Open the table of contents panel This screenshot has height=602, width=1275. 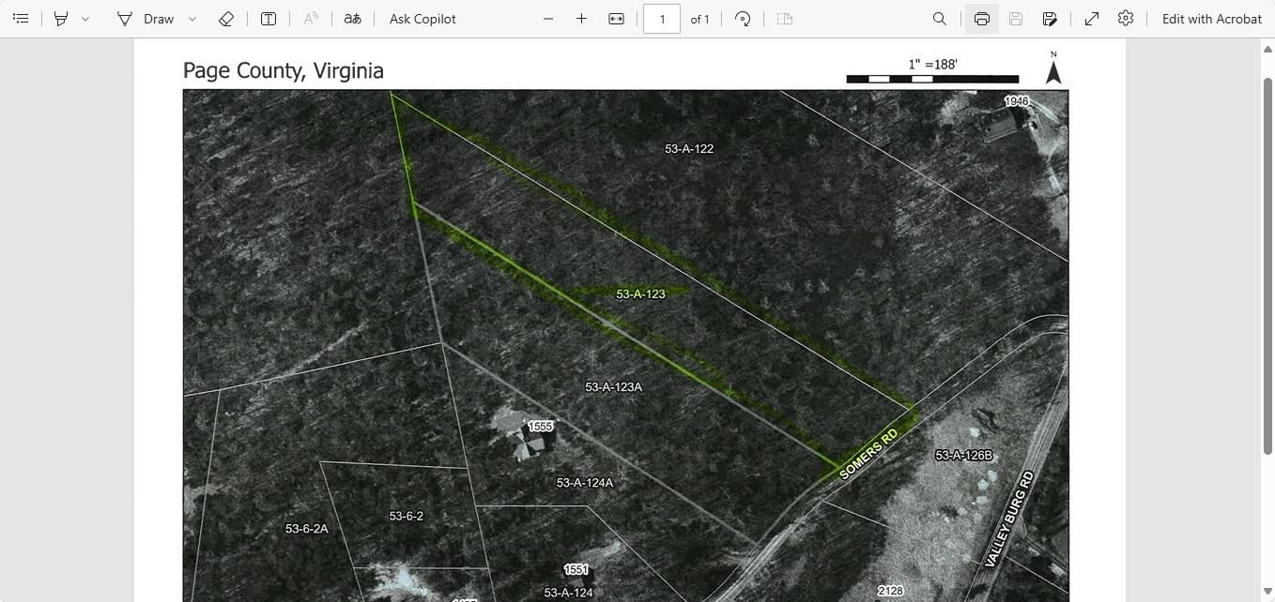tap(21, 19)
